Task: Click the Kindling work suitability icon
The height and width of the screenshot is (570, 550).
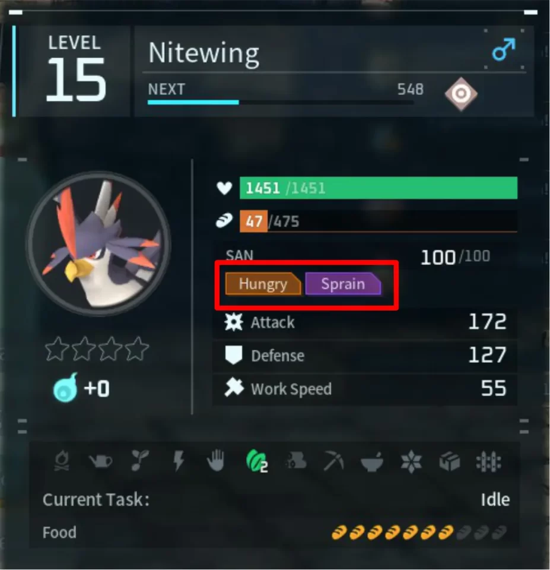Action: [x=62, y=461]
